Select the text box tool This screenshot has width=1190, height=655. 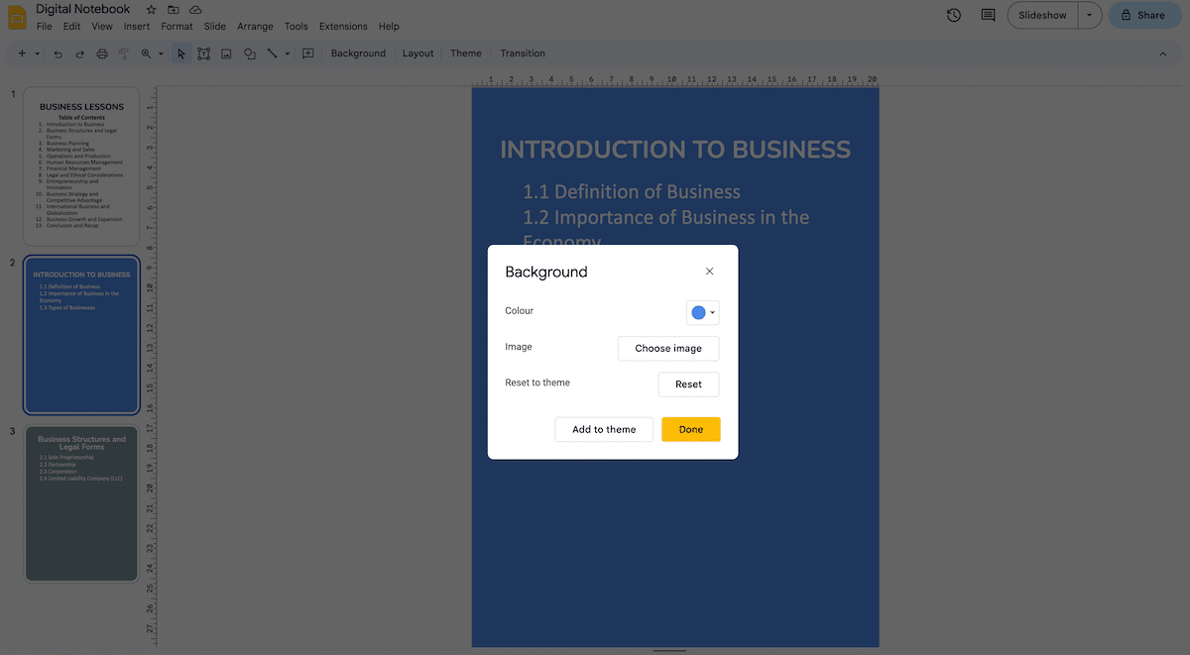[203, 54]
